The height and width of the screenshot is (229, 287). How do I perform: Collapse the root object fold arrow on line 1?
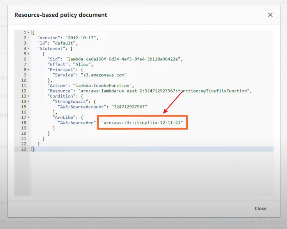pos(29,33)
